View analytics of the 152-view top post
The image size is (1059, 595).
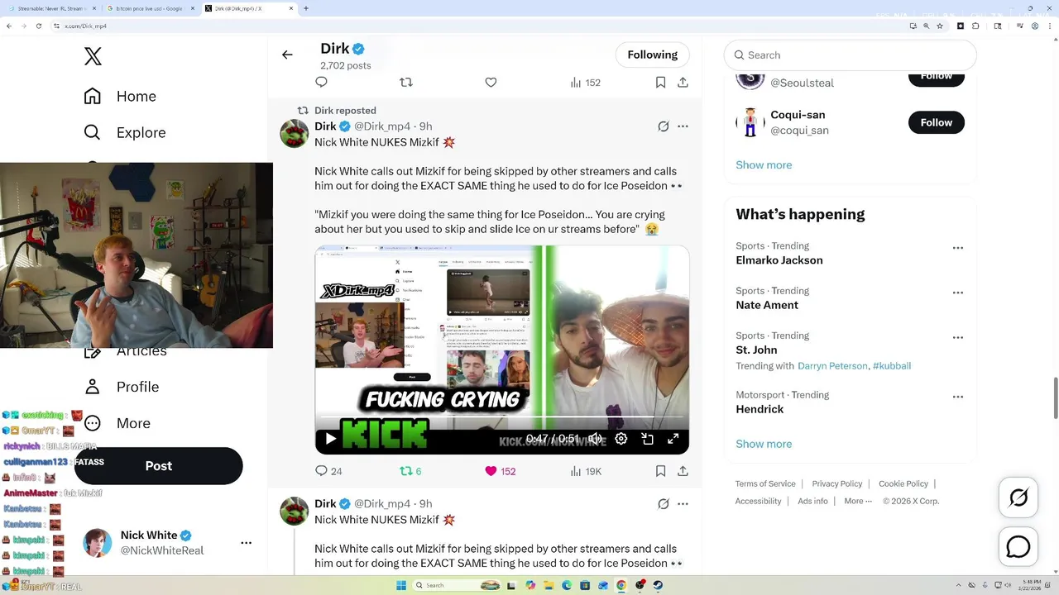[585, 82]
